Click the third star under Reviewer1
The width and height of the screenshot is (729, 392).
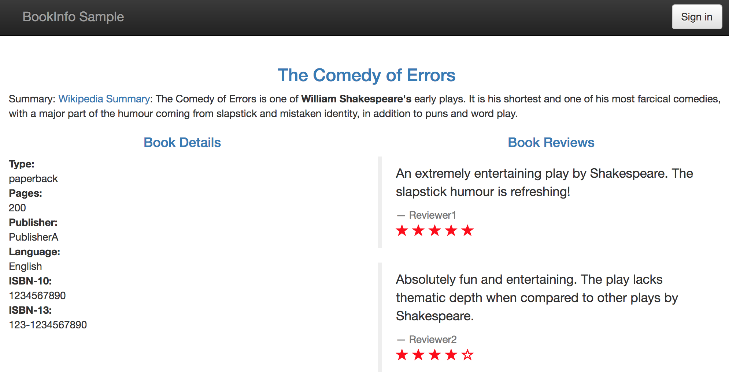pyautogui.click(x=435, y=231)
